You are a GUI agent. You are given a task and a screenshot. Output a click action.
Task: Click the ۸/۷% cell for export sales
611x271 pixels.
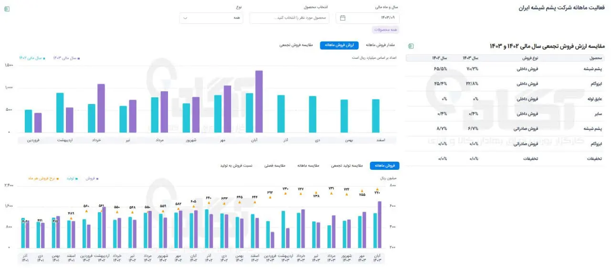442,129
